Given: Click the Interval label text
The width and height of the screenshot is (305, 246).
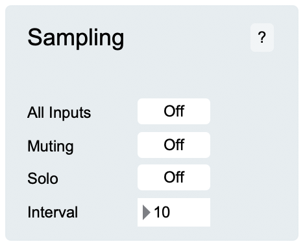Looking at the screenshot, I should coord(53,212).
